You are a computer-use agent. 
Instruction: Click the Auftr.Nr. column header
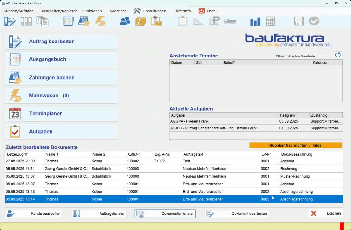click(134, 154)
